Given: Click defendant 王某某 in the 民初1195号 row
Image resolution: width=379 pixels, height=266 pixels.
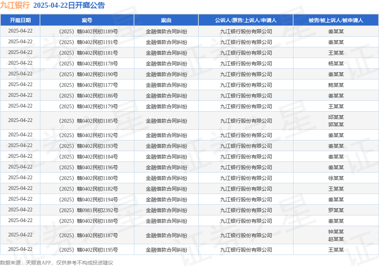Looking at the screenshot, I should [336, 250].
